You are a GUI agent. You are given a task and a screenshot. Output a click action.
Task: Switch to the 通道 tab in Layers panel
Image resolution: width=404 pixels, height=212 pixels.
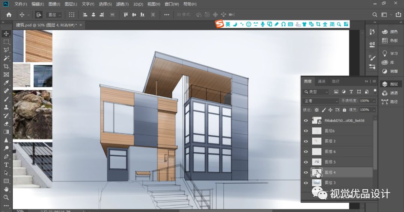pyautogui.click(x=322, y=81)
